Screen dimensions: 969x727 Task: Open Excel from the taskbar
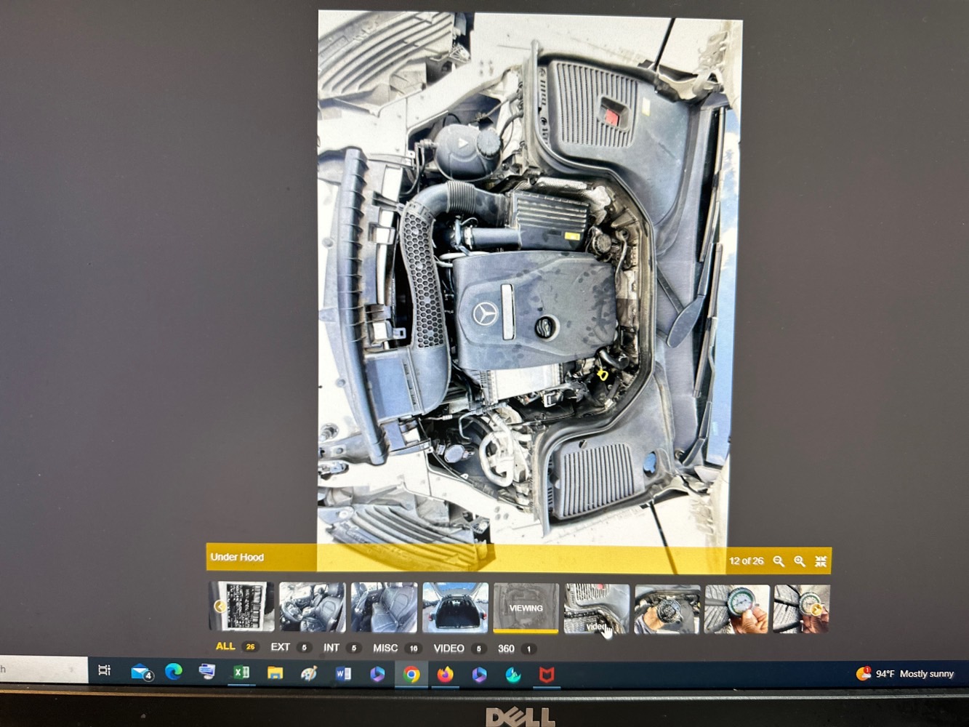click(241, 672)
